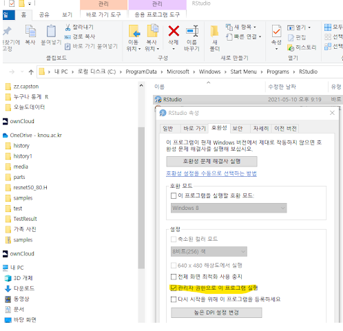The image size is (343, 331).
Task: Click the red Delete (삭제) X icon
Action: (174, 31)
